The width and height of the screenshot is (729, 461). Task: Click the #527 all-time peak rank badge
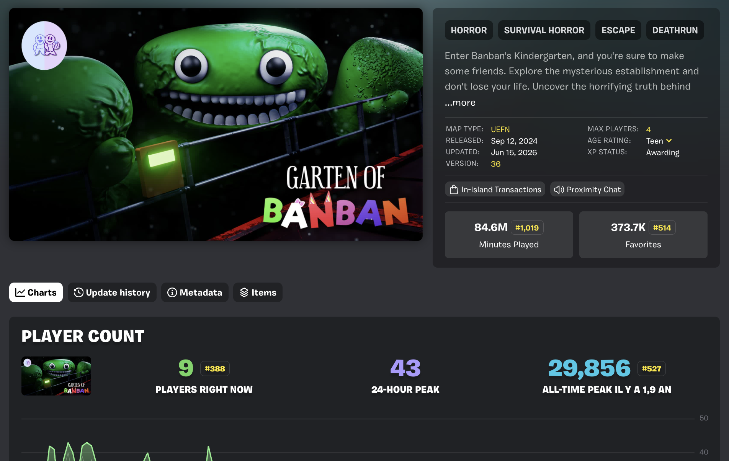pyautogui.click(x=652, y=369)
